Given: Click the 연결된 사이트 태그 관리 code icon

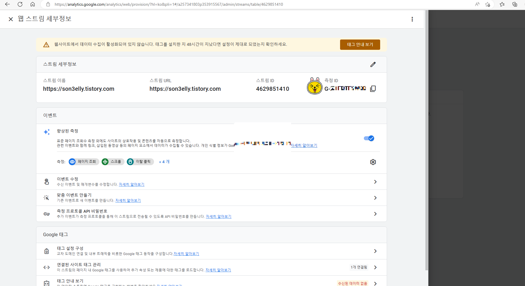Looking at the screenshot, I should point(47,267).
